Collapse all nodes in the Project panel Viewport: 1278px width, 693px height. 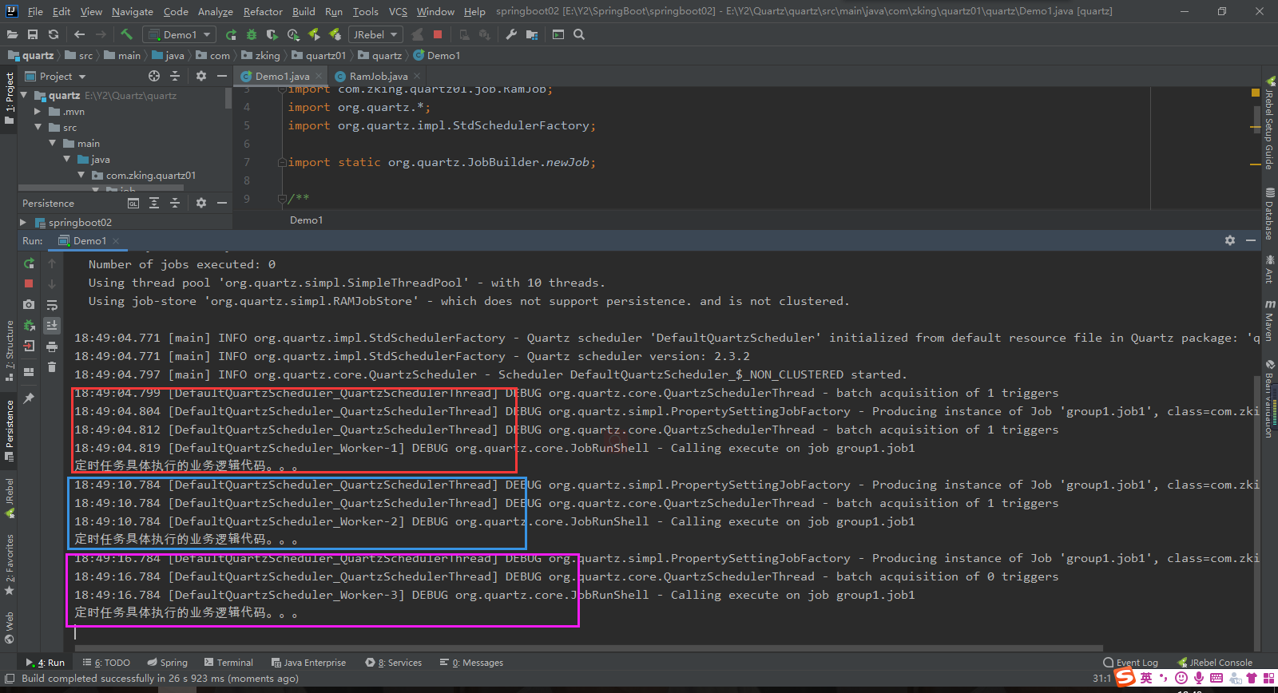pos(175,76)
